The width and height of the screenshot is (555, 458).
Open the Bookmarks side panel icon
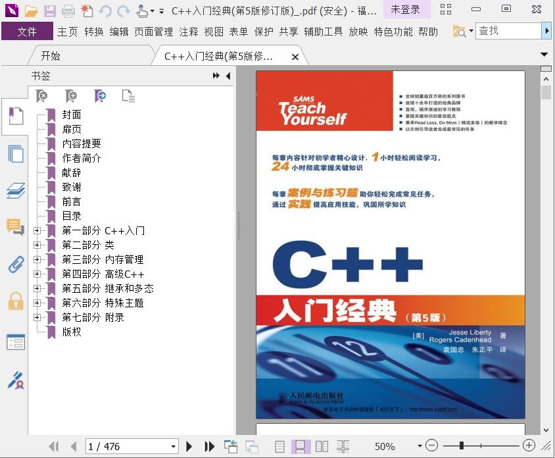pyautogui.click(x=16, y=116)
